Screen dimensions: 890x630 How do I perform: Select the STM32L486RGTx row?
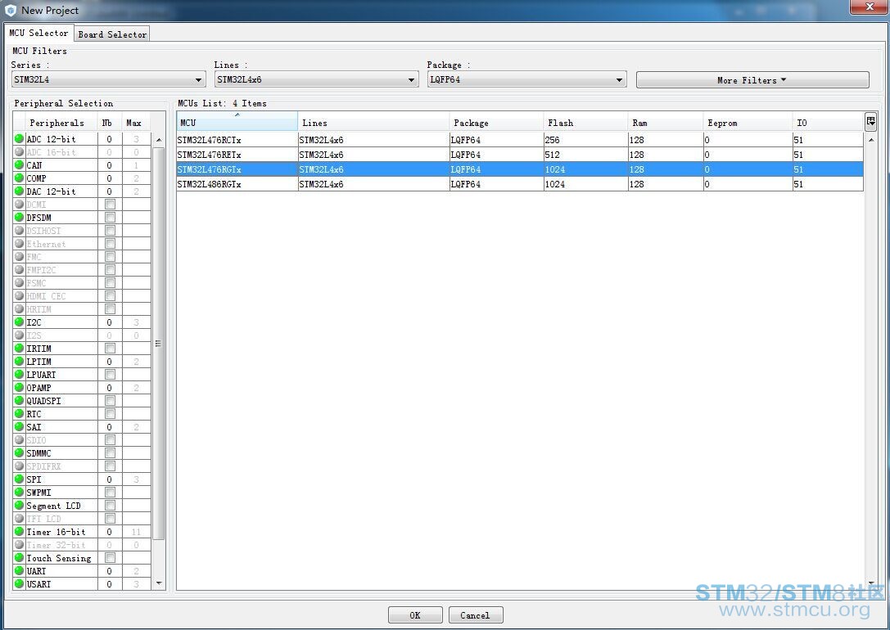click(x=520, y=184)
